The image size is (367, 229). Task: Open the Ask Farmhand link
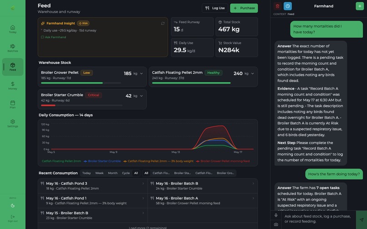(53, 37)
